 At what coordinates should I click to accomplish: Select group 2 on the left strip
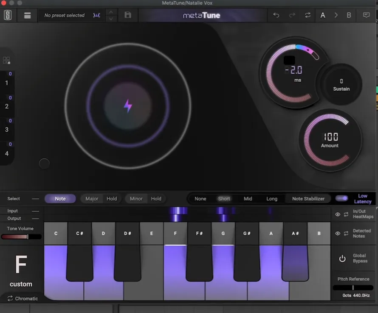tap(7, 106)
